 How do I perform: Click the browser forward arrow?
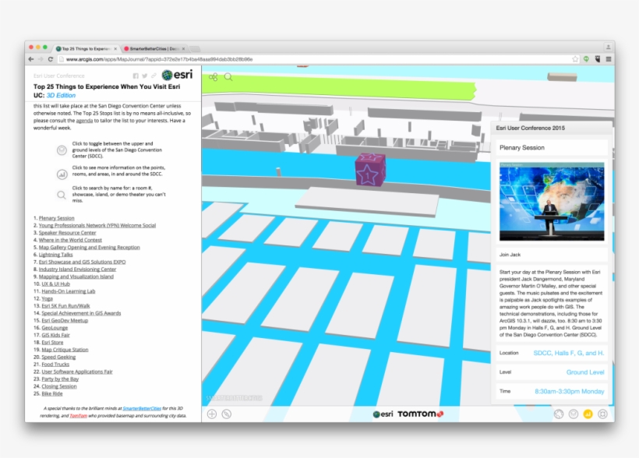tap(41, 59)
